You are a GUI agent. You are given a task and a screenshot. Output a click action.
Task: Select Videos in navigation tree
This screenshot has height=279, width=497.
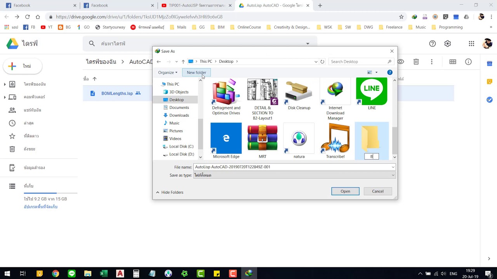(175, 138)
